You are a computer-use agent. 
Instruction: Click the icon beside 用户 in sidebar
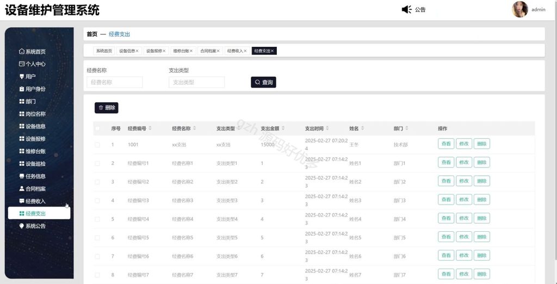pyautogui.click(x=22, y=76)
